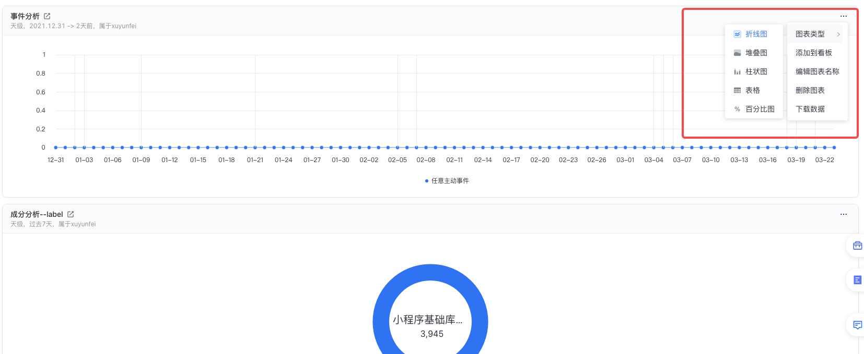Click the 02-05 data point on the line
The height and width of the screenshot is (354, 864).
pos(398,148)
